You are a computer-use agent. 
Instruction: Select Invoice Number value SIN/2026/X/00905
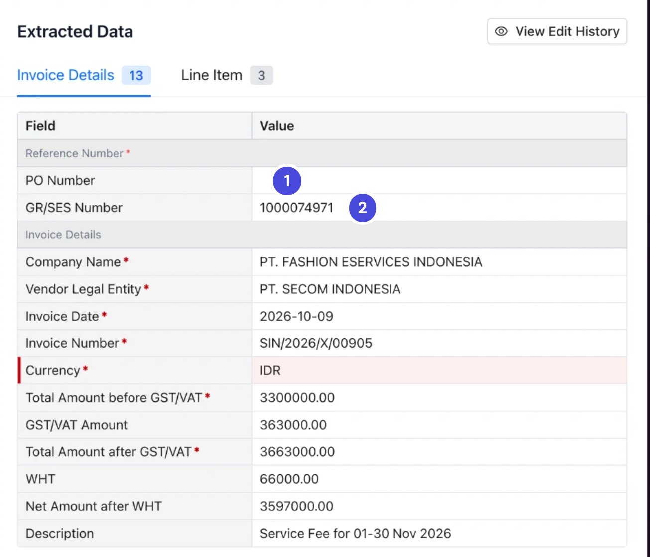pyautogui.click(x=316, y=343)
